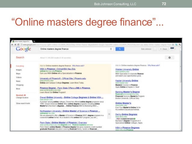Select the Everything search filter
192x144 pixels.
pyautogui.click(x=20, y=66)
